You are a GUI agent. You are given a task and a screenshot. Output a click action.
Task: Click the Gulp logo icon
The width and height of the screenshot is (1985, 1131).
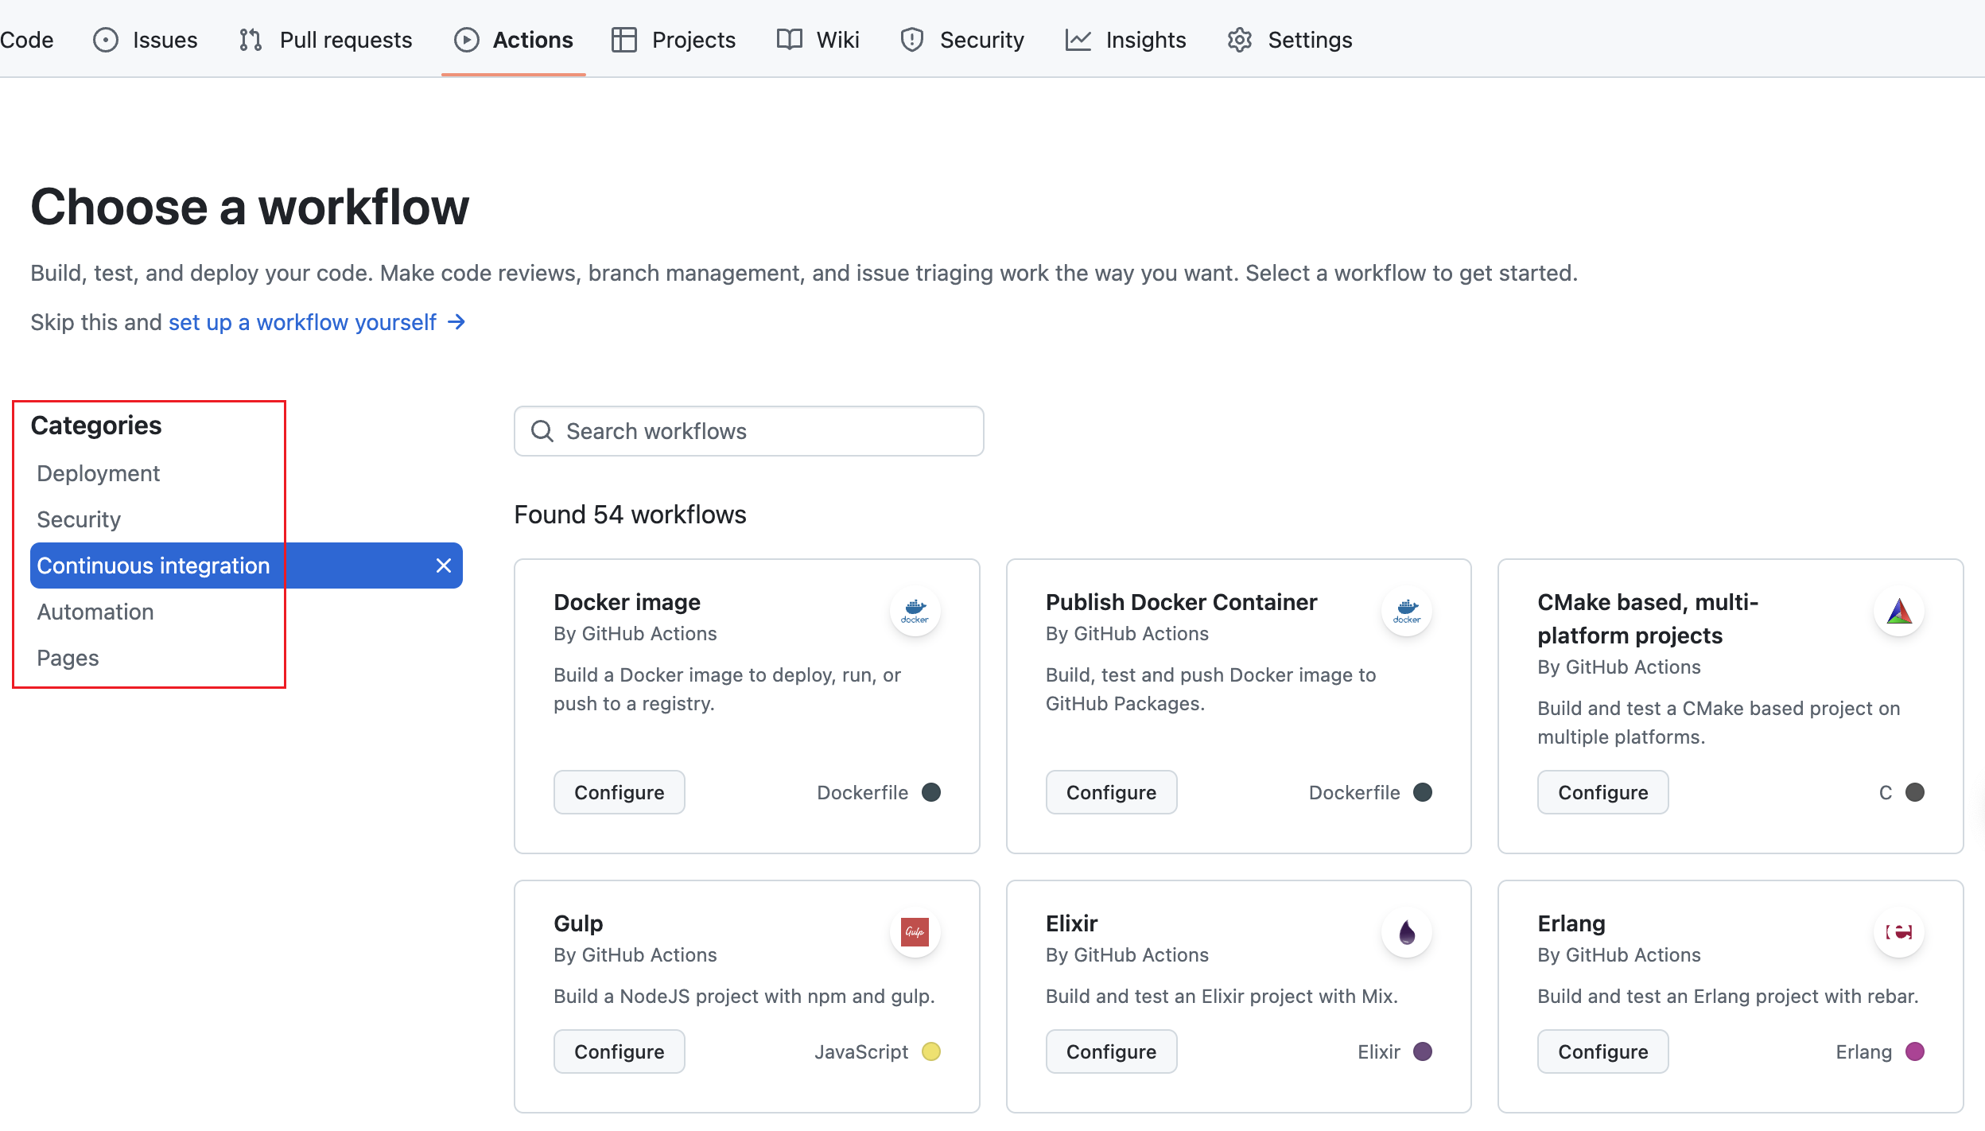click(914, 932)
